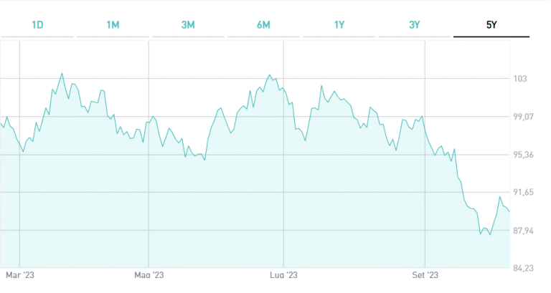The height and width of the screenshot is (293, 551).
Task: Choose the 1Y range tab
Action: coord(339,25)
